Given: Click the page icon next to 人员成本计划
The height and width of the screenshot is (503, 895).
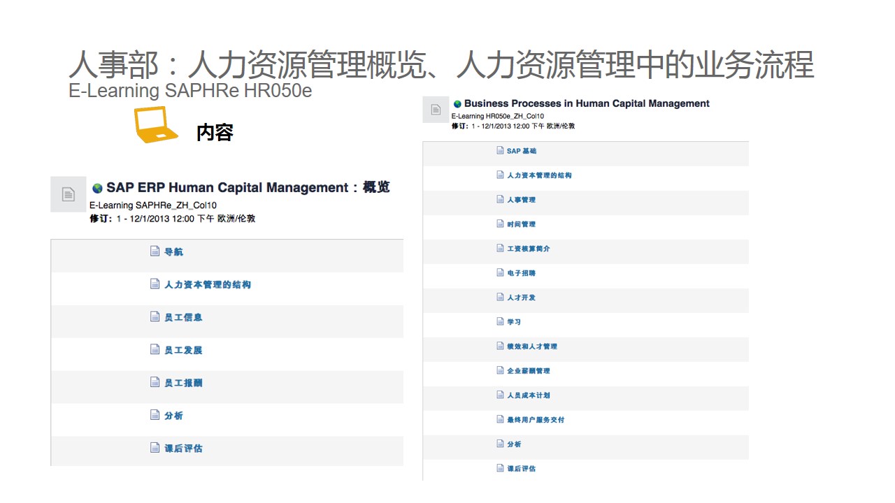Looking at the screenshot, I should click(500, 395).
